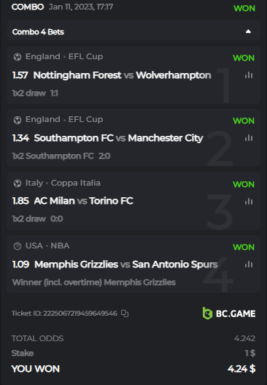Open stats icon for Southampton vs Manchester City
The height and width of the screenshot is (385, 267).
[x=249, y=138]
